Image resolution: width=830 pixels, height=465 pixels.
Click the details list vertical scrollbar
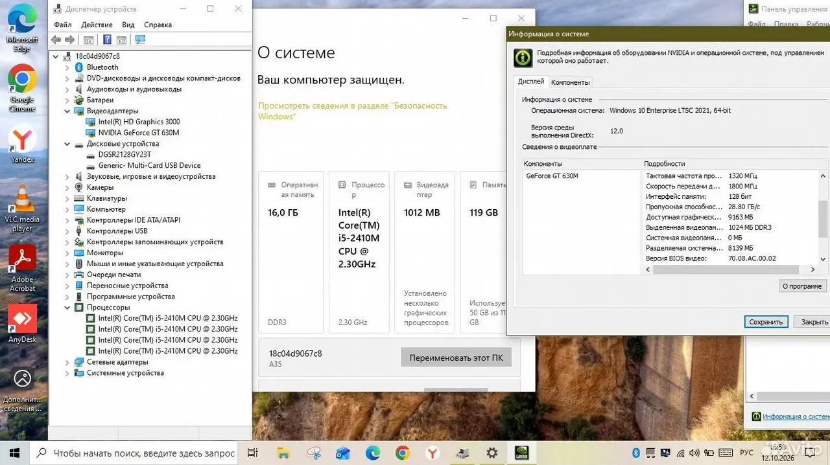click(824, 217)
